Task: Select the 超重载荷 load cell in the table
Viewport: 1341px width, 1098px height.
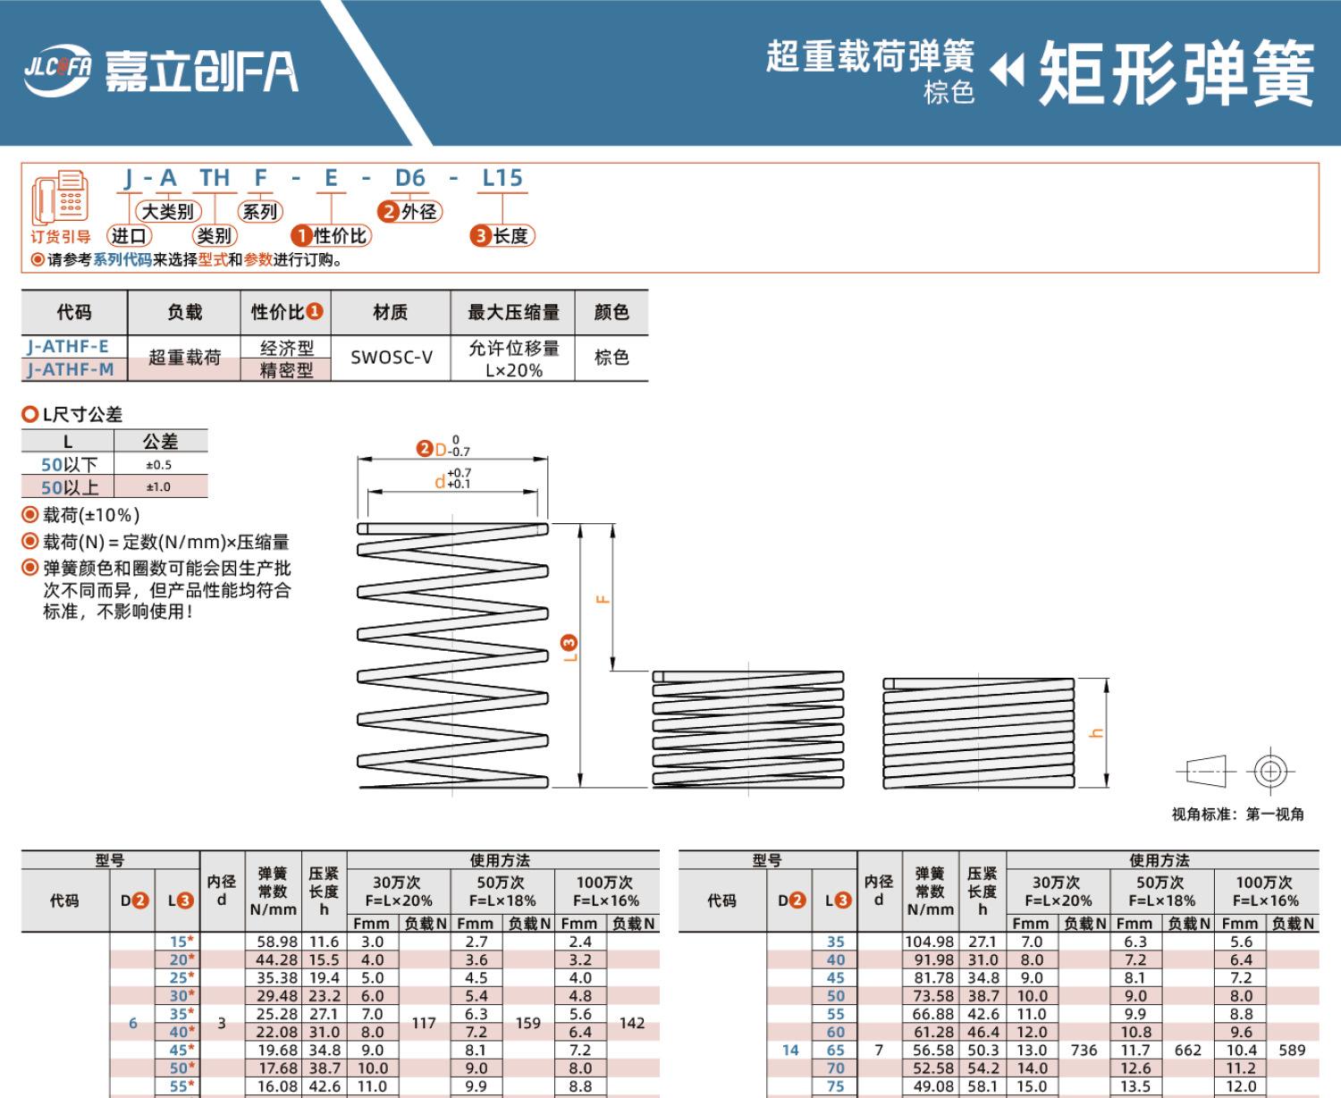Action: [184, 358]
